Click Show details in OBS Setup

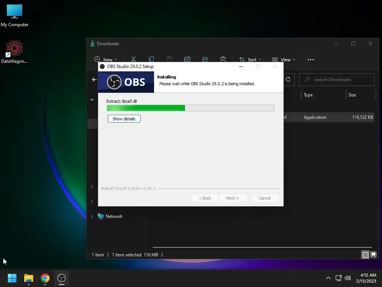[x=124, y=118]
